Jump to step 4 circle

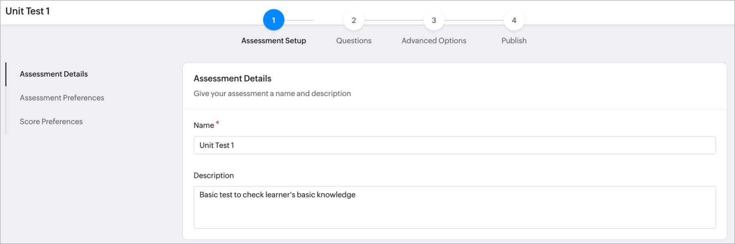tap(514, 20)
